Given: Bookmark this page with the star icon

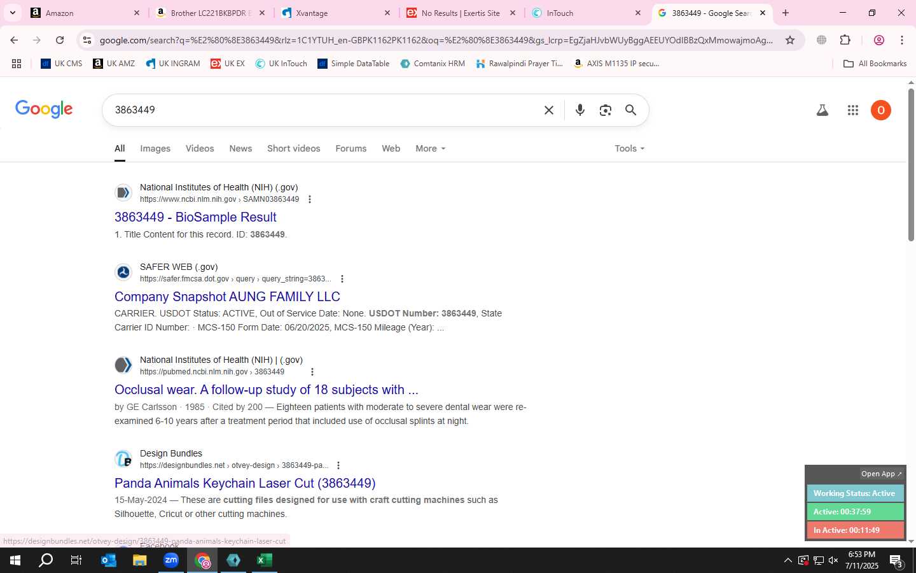Looking at the screenshot, I should click(x=790, y=40).
